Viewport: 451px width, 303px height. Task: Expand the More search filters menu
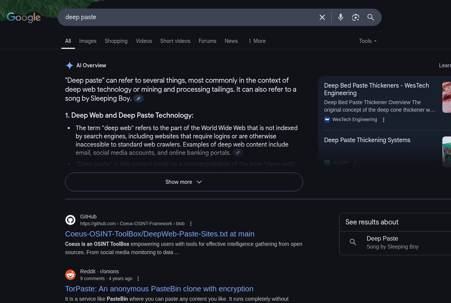coord(257,41)
